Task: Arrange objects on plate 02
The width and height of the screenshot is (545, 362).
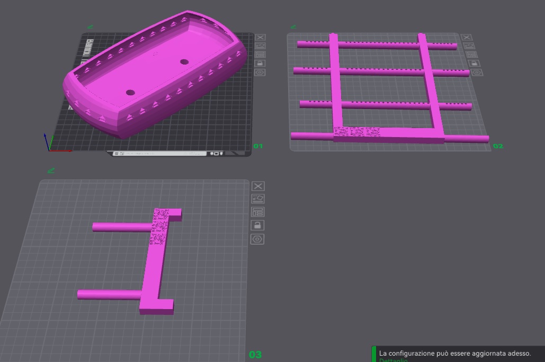Action: [x=471, y=55]
